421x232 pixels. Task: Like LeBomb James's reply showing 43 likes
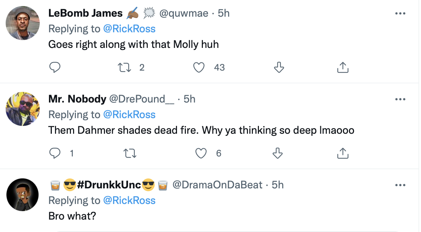coord(199,67)
